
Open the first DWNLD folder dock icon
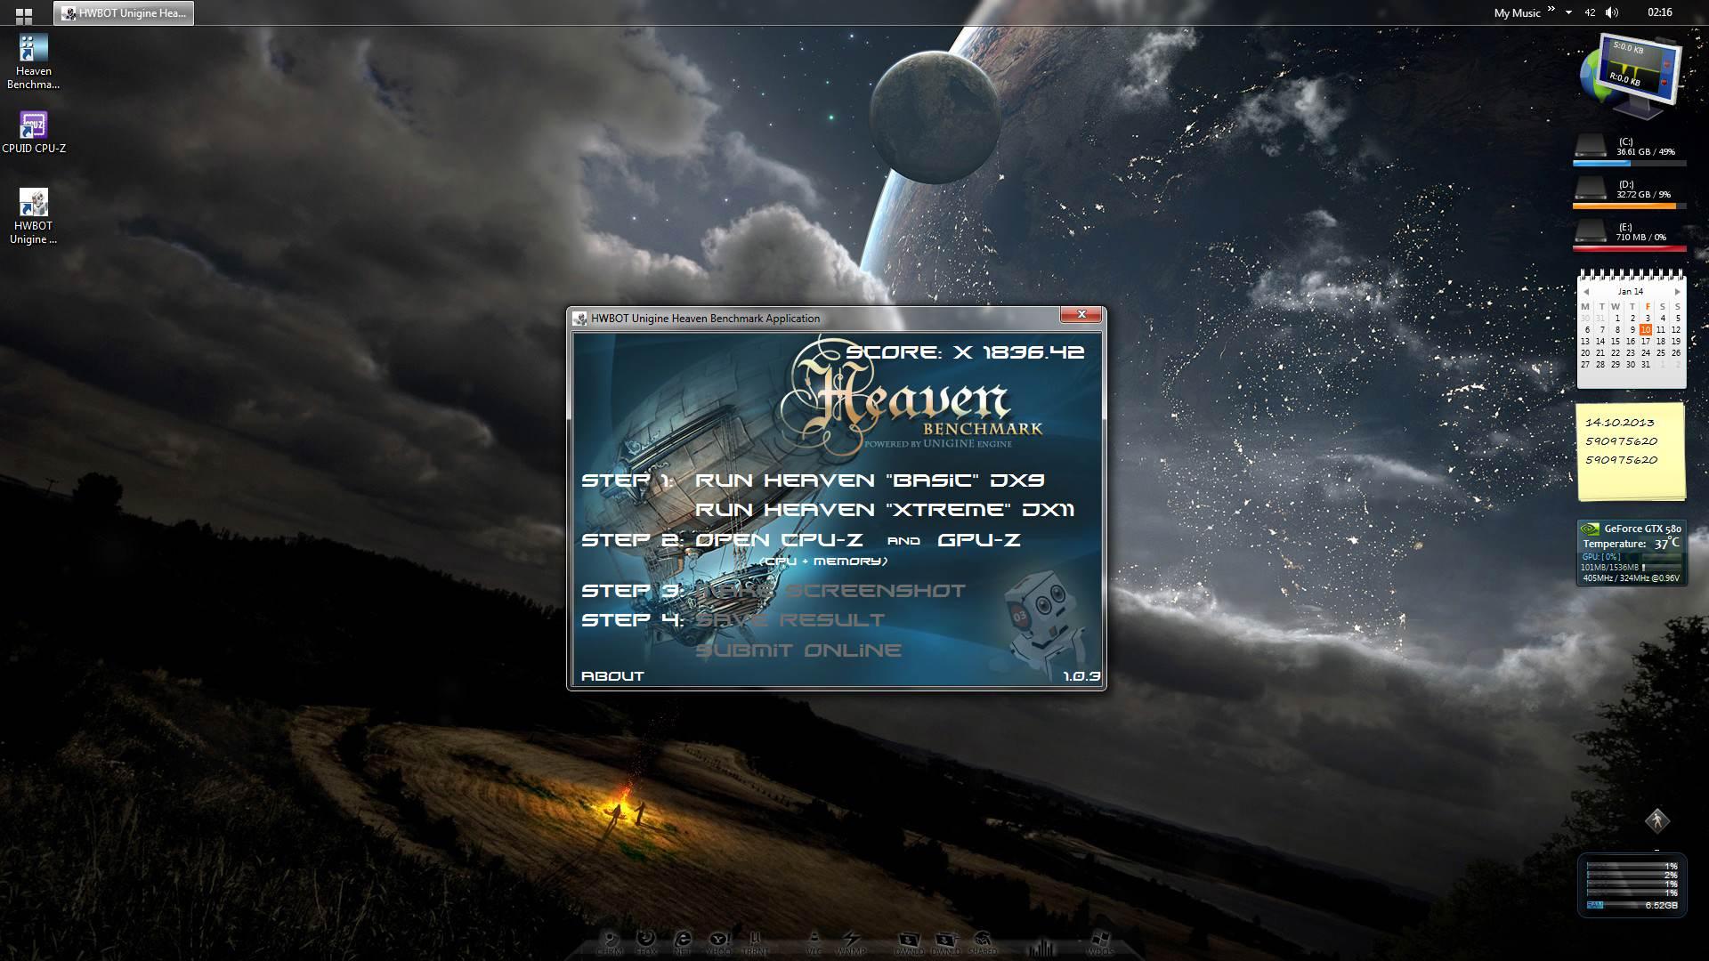pyautogui.click(x=909, y=942)
